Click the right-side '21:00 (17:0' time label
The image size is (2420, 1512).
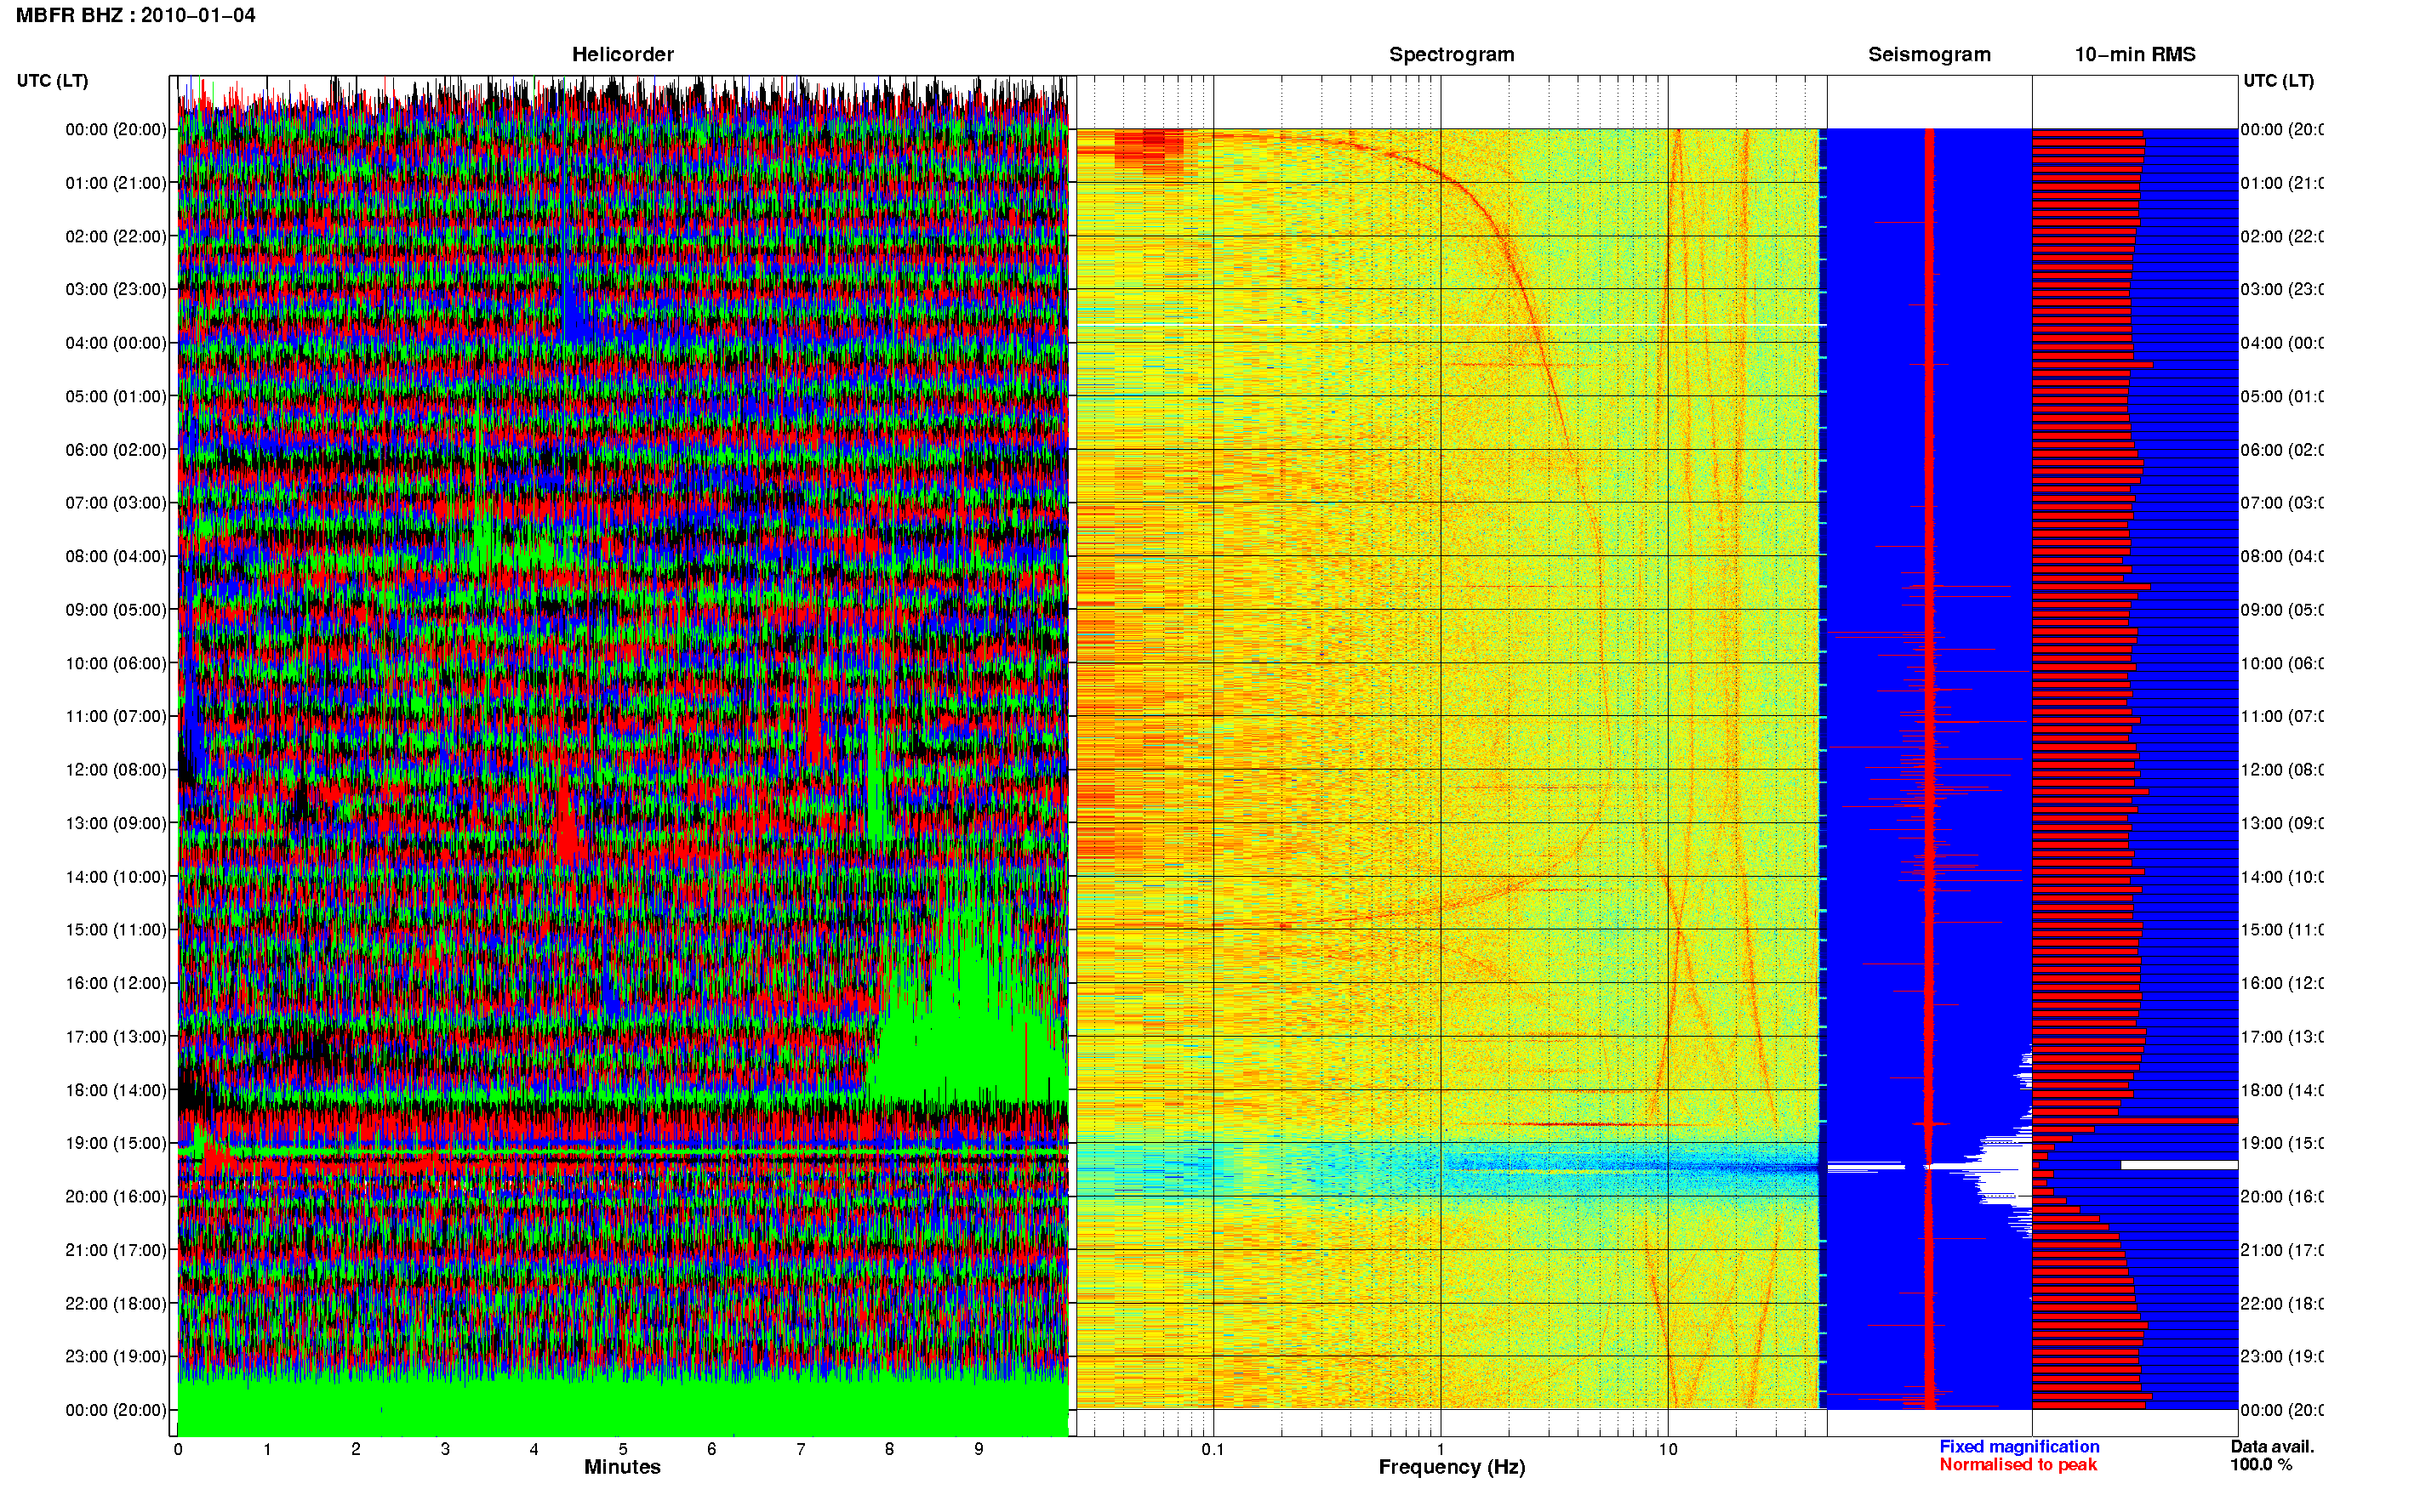[x=2282, y=1250]
